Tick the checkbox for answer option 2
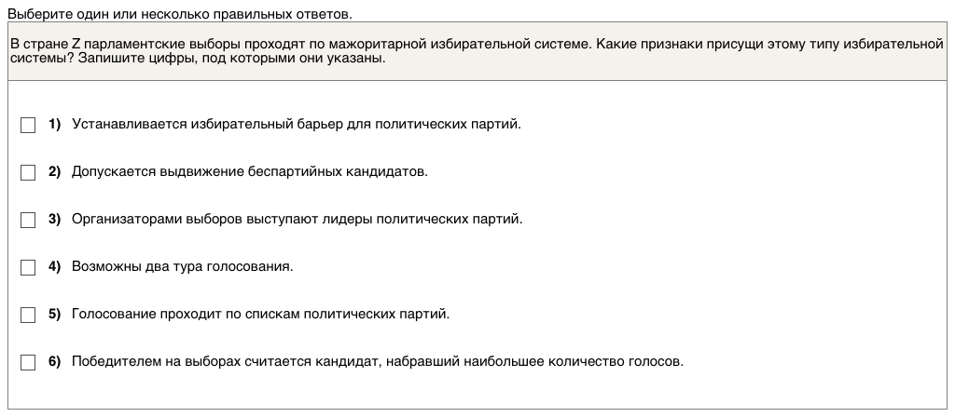The height and width of the screenshot is (417, 955). click(28, 172)
